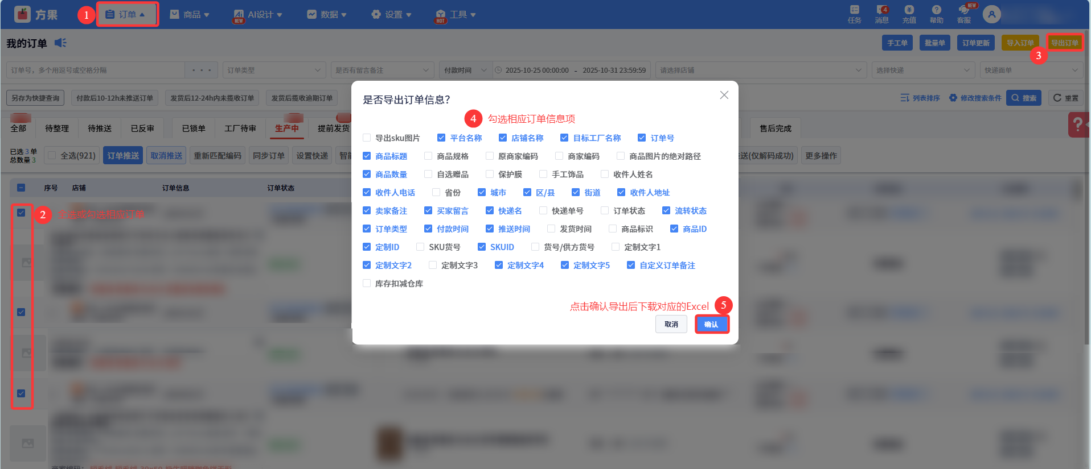1091x469 pixels.
Task: Toggle the 全选(921) select-all checkbox
Action: [52, 155]
